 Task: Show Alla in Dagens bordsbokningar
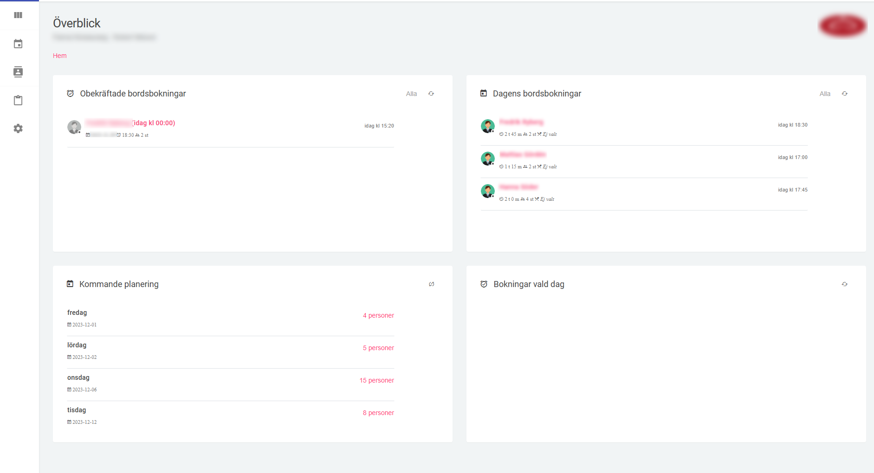(x=825, y=94)
